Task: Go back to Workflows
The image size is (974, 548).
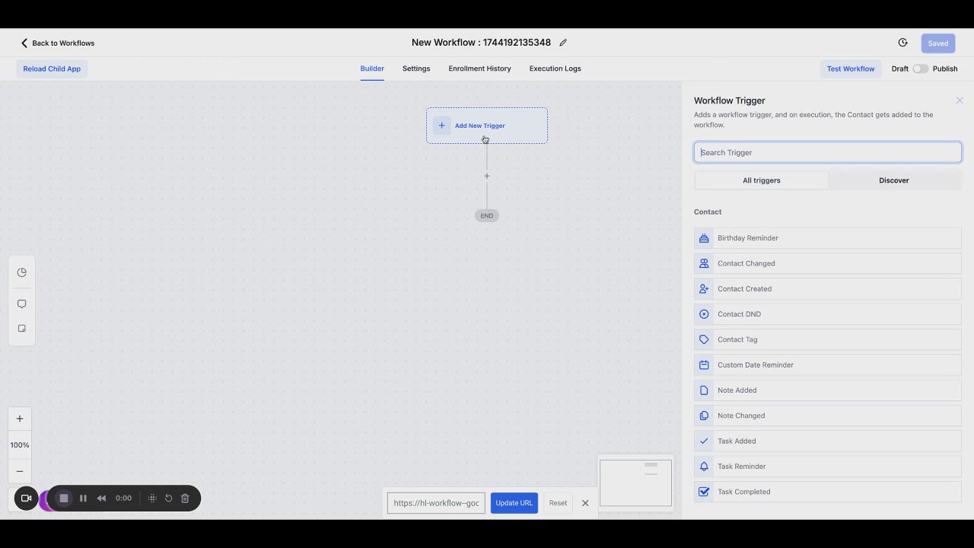Action: point(58,43)
